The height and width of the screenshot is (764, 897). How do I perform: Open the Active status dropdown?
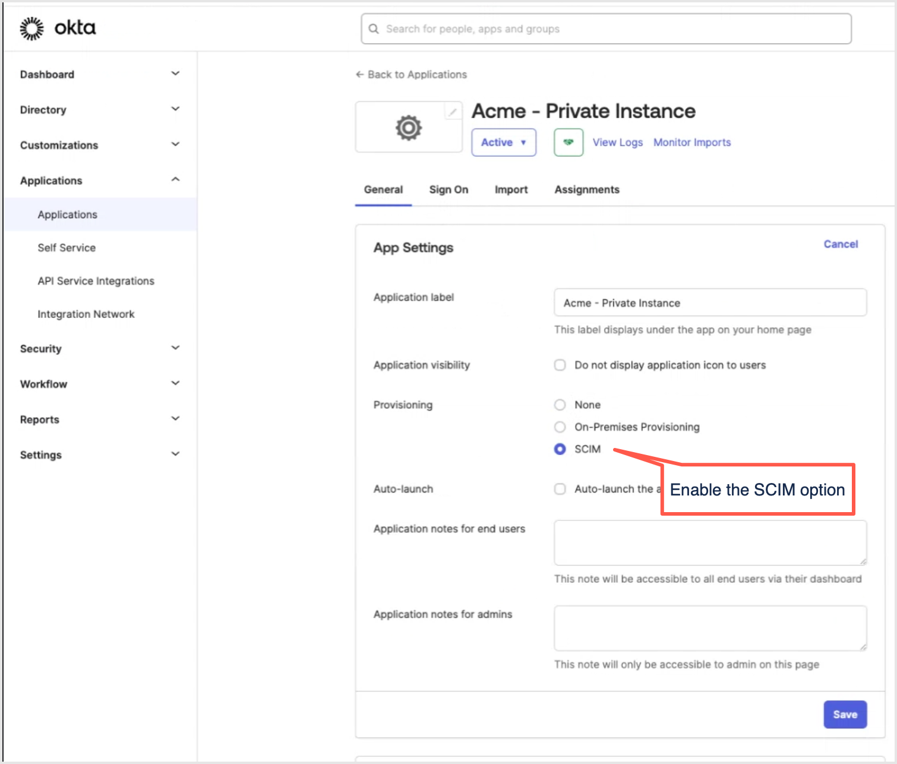tap(504, 143)
